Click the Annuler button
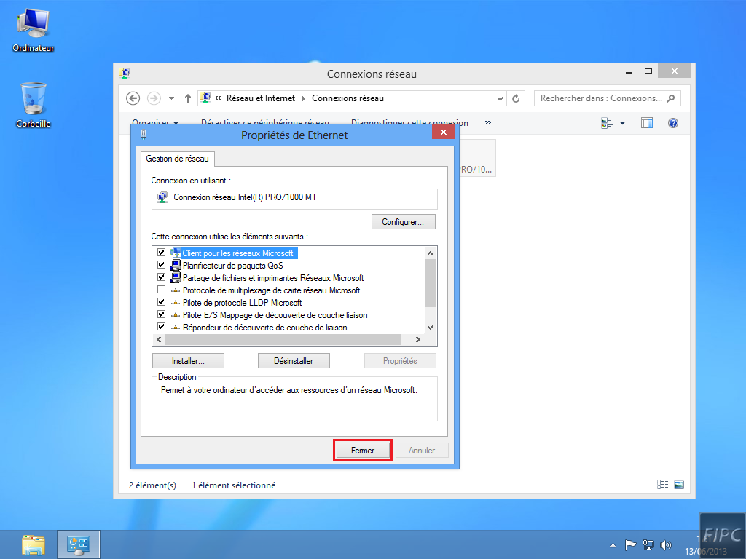The height and width of the screenshot is (559, 746). click(422, 450)
